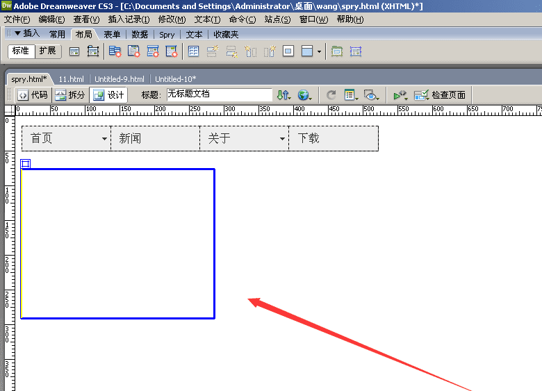Click the Insert Div Tag icon
The width and height of the screenshot is (542, 391).
(74, 52)
